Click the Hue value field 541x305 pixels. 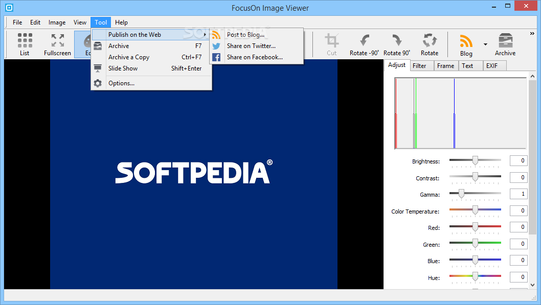(x=519, y=277)
